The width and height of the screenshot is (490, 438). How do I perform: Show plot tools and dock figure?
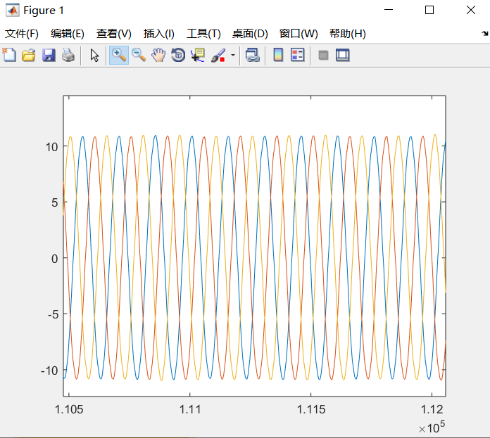[x=342, y=56]
